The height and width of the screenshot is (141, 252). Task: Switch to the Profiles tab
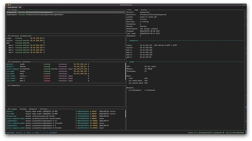43,109
